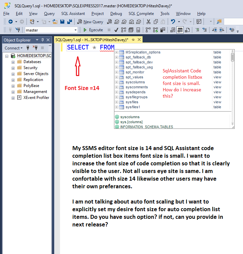
Task: Collapse the HOMEDESKTOP server node
Action: 7,56
